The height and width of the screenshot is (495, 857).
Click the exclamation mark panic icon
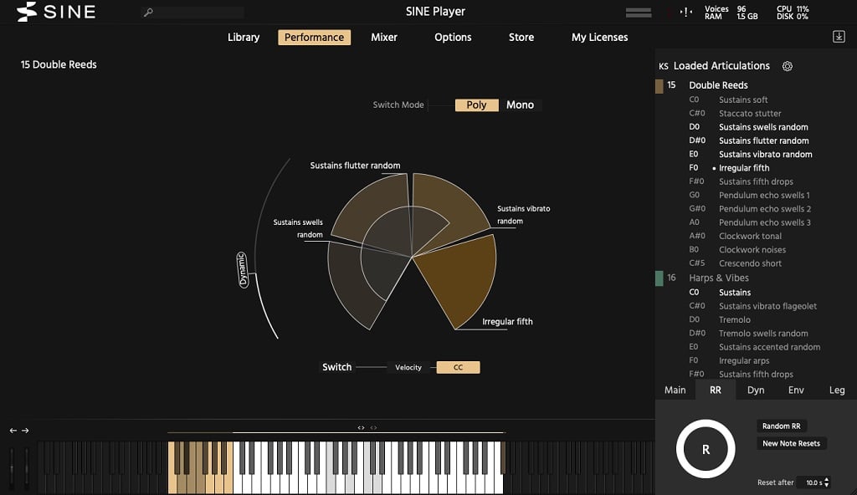686,12
